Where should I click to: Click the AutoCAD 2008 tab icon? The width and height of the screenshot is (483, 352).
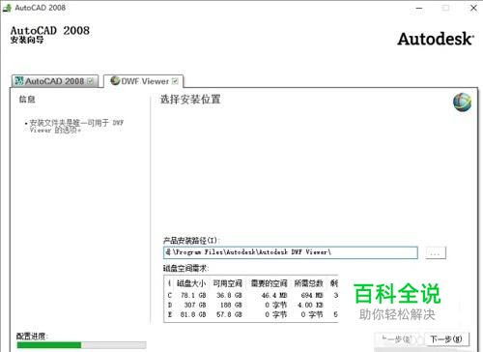point(19,81)
